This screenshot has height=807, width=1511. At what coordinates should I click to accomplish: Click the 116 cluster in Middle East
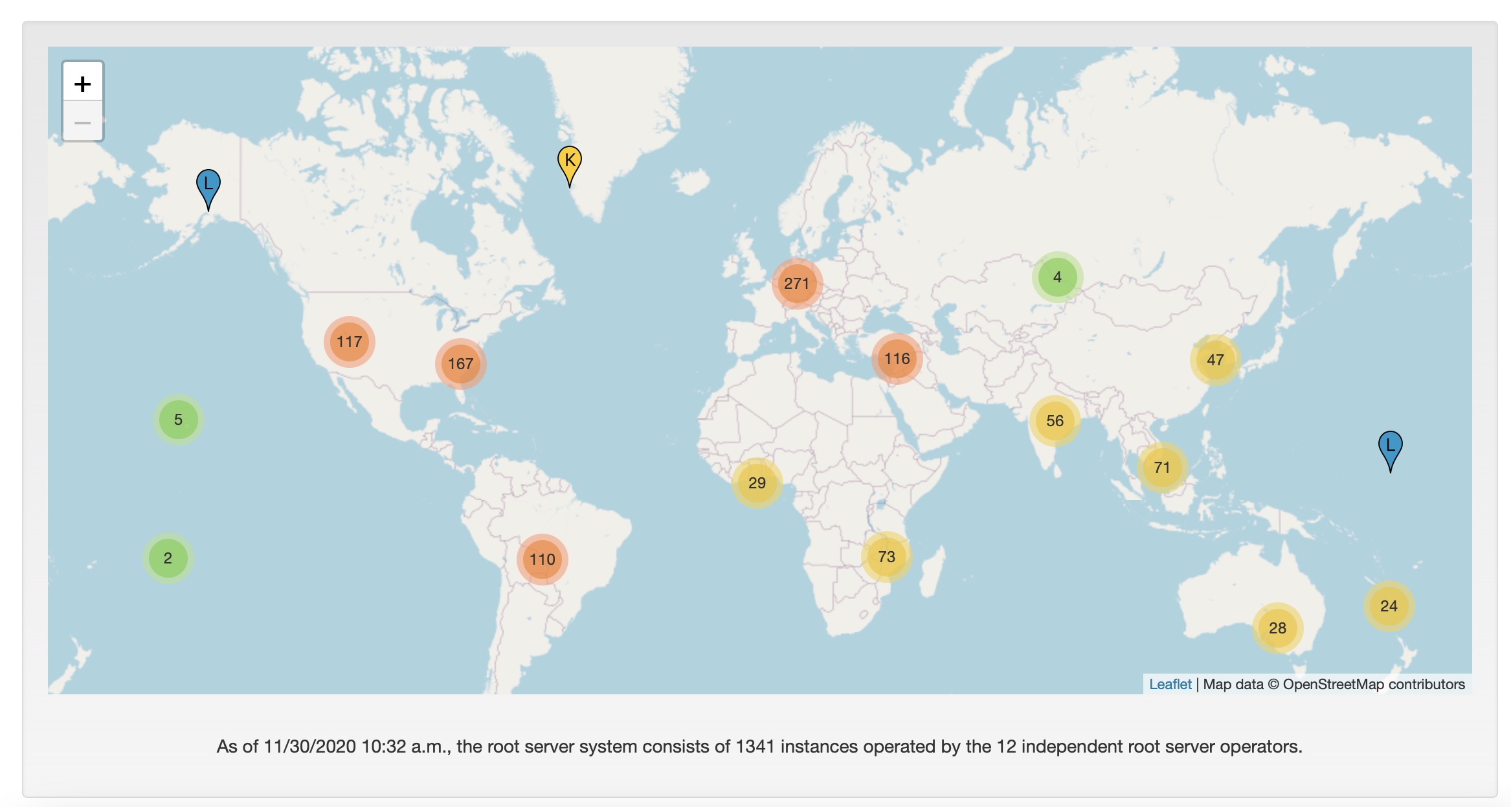click(x=897, y=358)
